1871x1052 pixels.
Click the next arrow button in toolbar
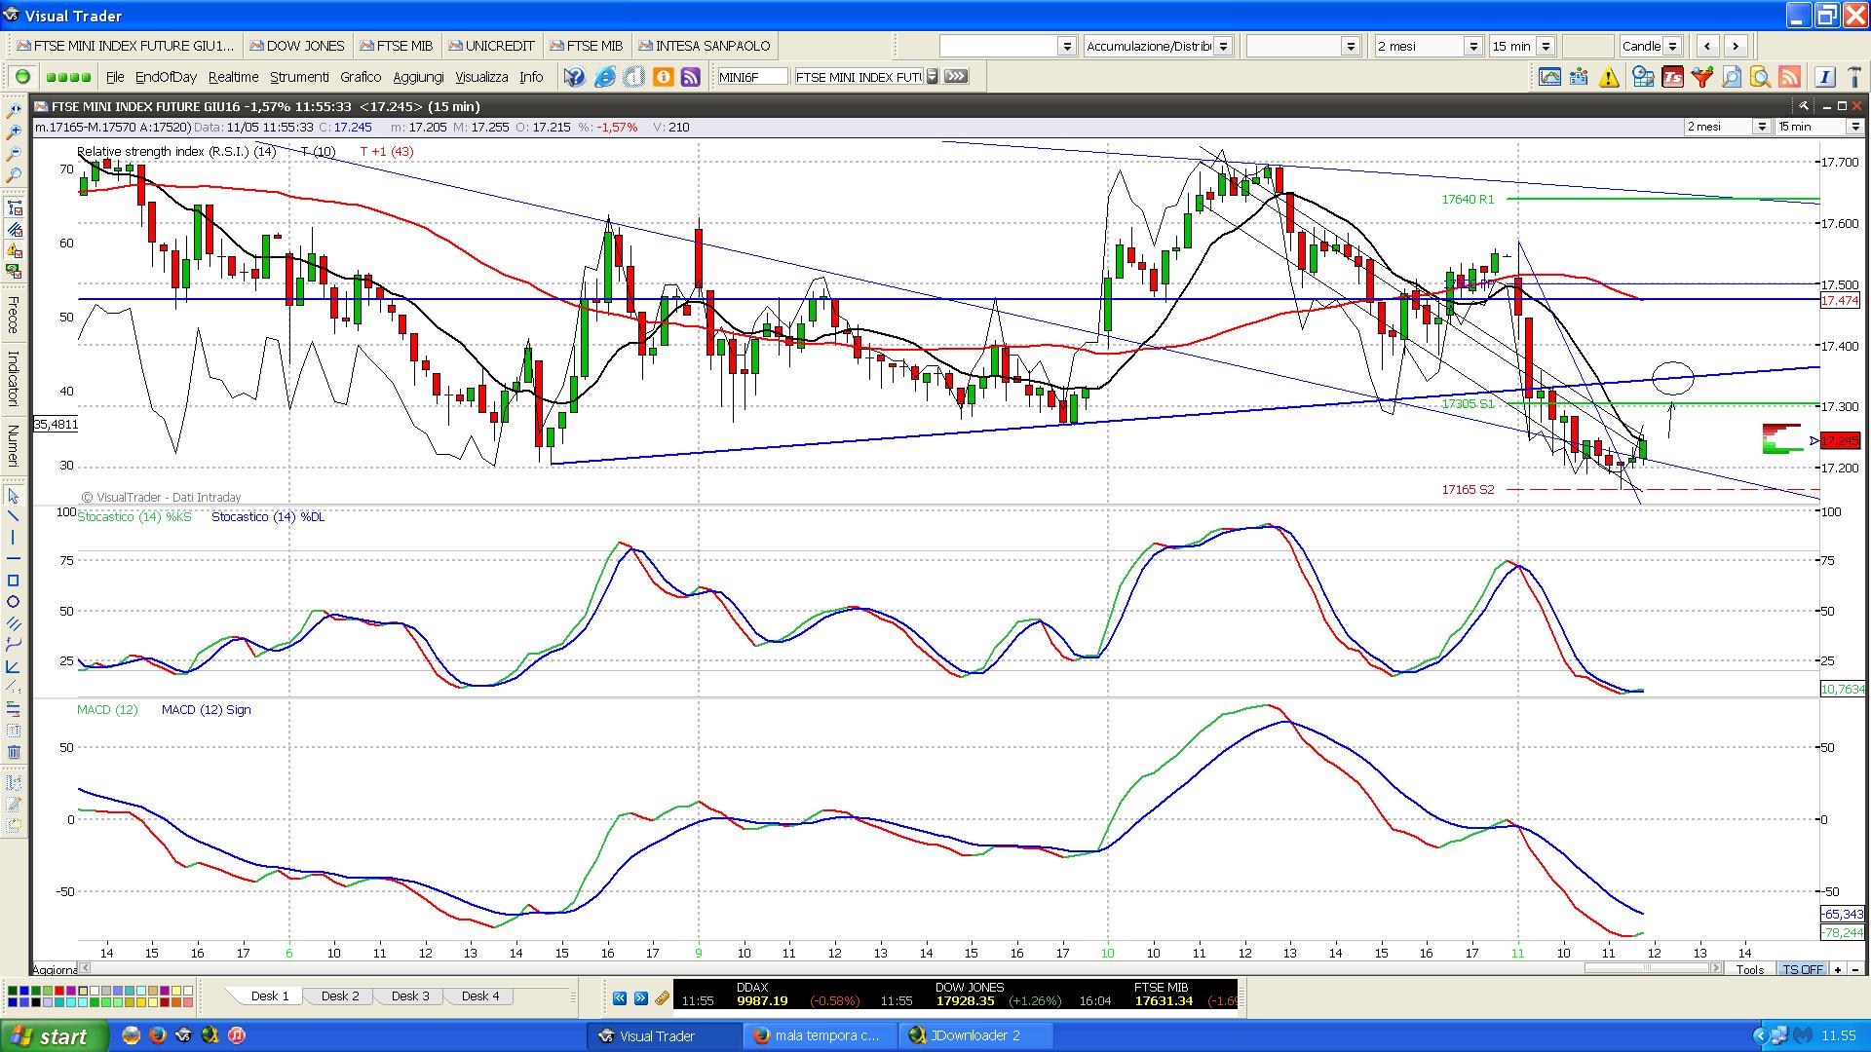(x=1736, y=46)
